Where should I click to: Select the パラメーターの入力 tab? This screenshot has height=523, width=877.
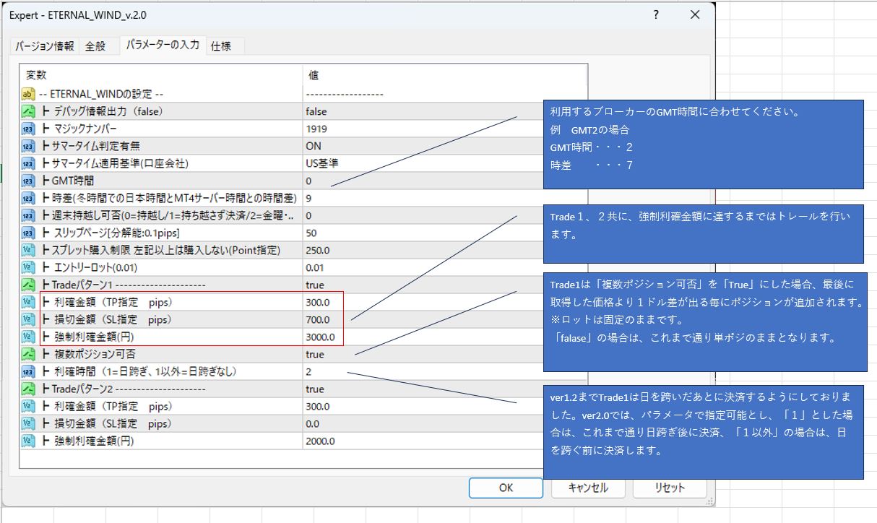click(163, 45)
